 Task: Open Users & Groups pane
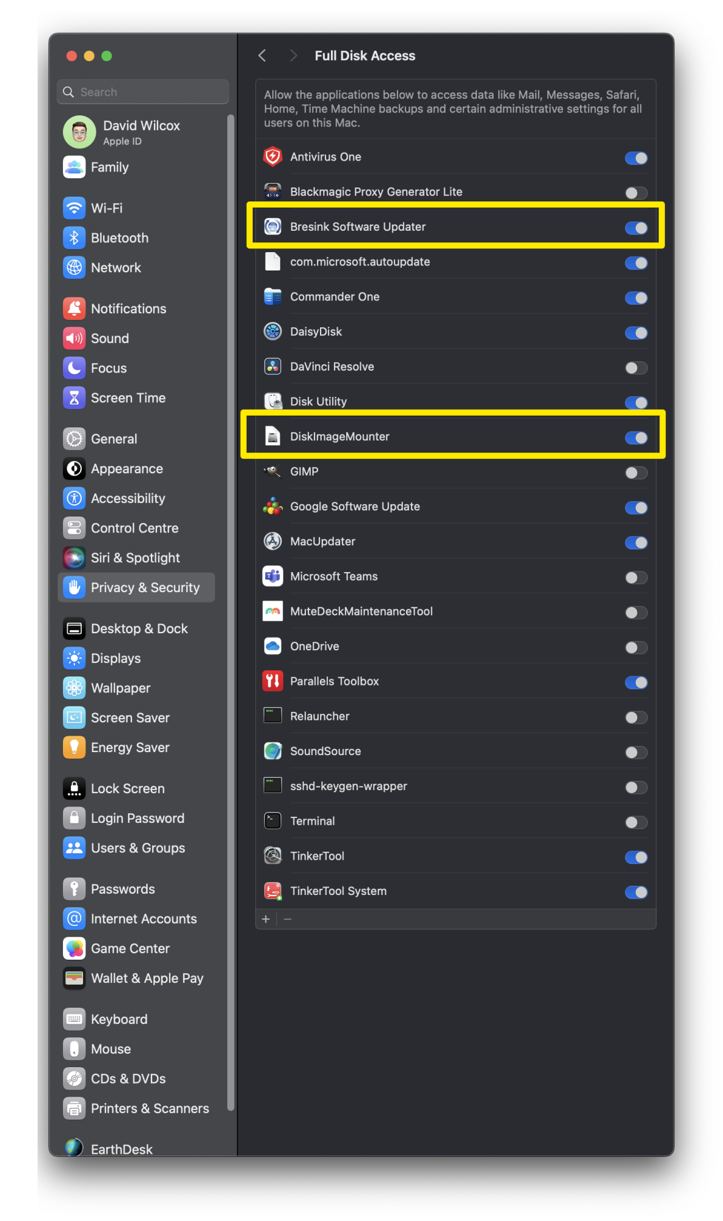coord(136,847)
